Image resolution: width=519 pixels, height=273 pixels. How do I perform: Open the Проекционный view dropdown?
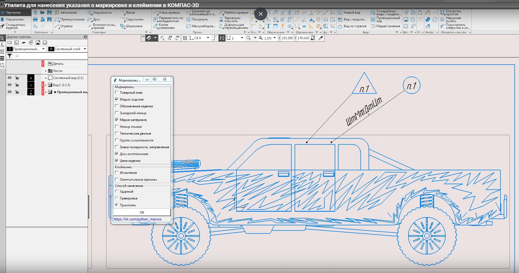pos(43,49)
